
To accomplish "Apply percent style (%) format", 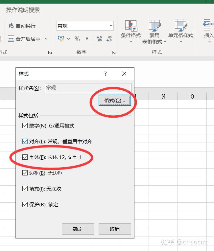I will pyautogui.click(x=77, y=39).
